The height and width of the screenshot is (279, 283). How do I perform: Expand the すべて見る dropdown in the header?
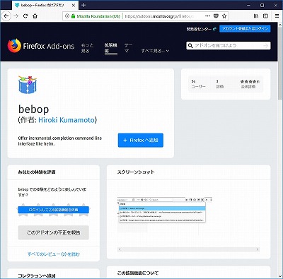click(x=155, y=51)
